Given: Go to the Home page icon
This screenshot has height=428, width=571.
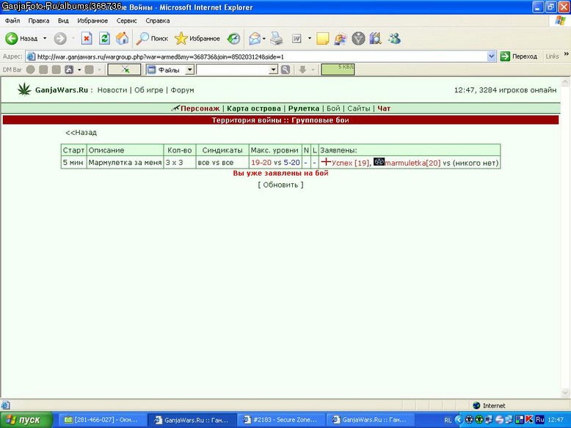Looking at the screenshot, I should point(123,38).
